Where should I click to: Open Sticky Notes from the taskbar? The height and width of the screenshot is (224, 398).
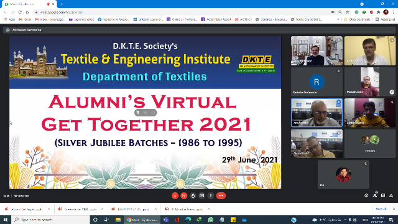233,220
